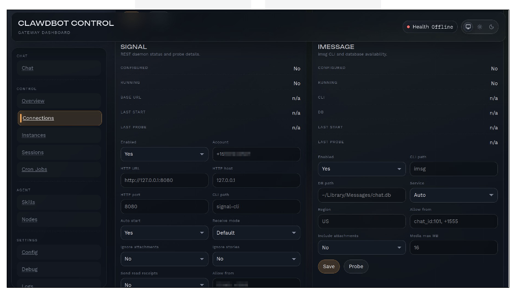Expand the Signal Enabled dropdown
518x295 pixels.
164,154
